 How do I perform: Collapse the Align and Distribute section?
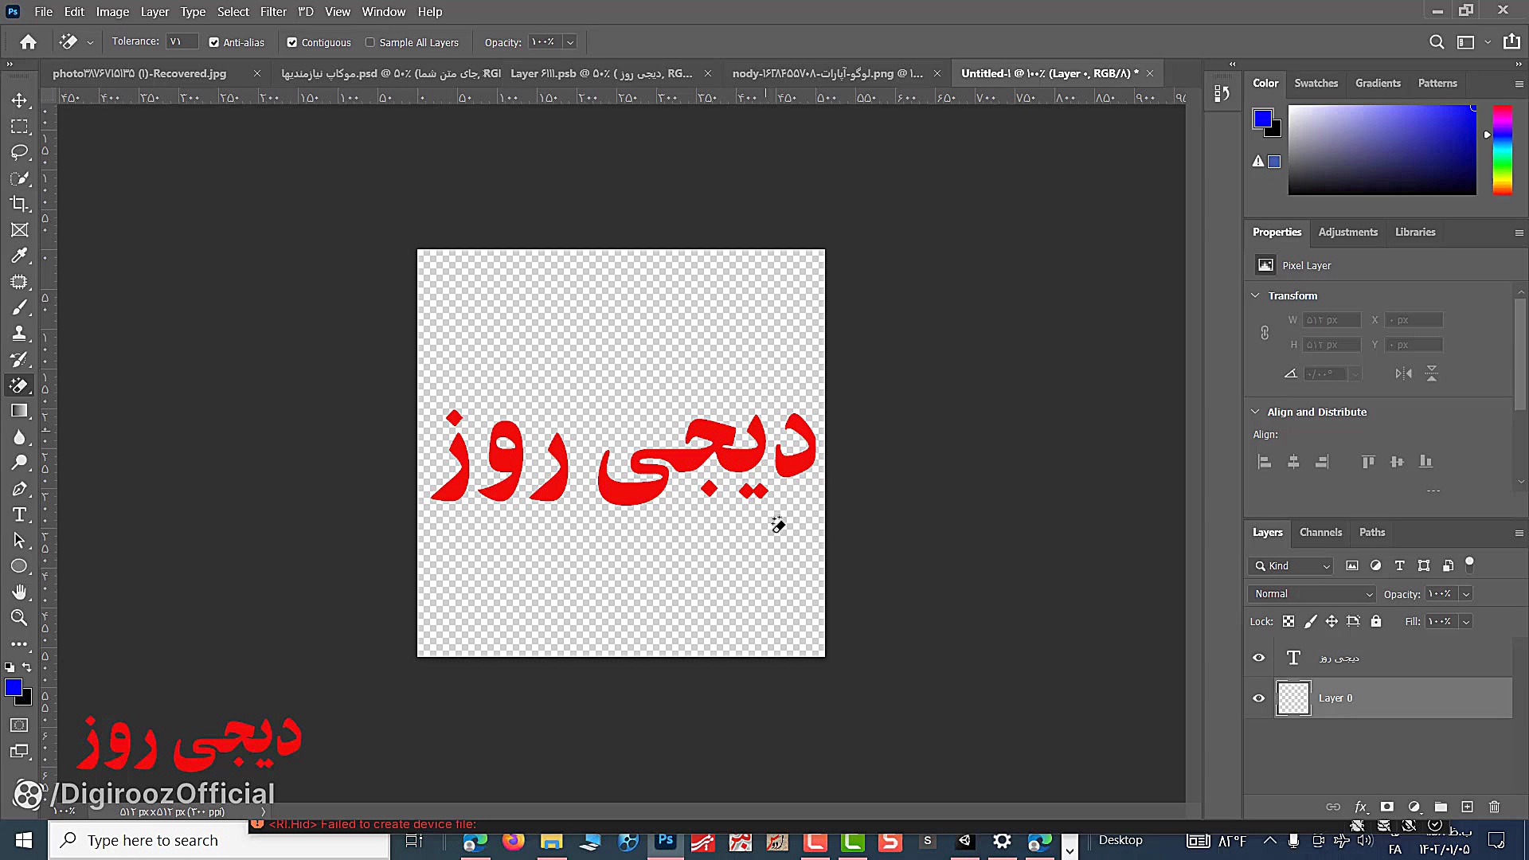pos(1256,412)
